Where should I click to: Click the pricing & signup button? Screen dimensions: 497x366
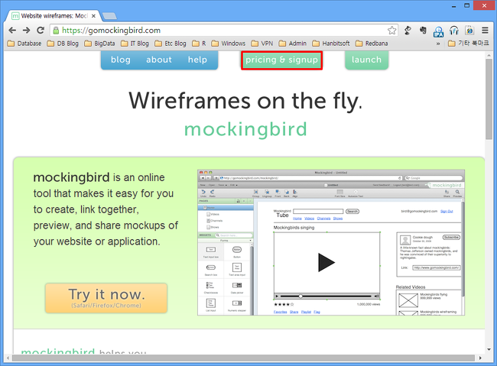pos(281,60)
